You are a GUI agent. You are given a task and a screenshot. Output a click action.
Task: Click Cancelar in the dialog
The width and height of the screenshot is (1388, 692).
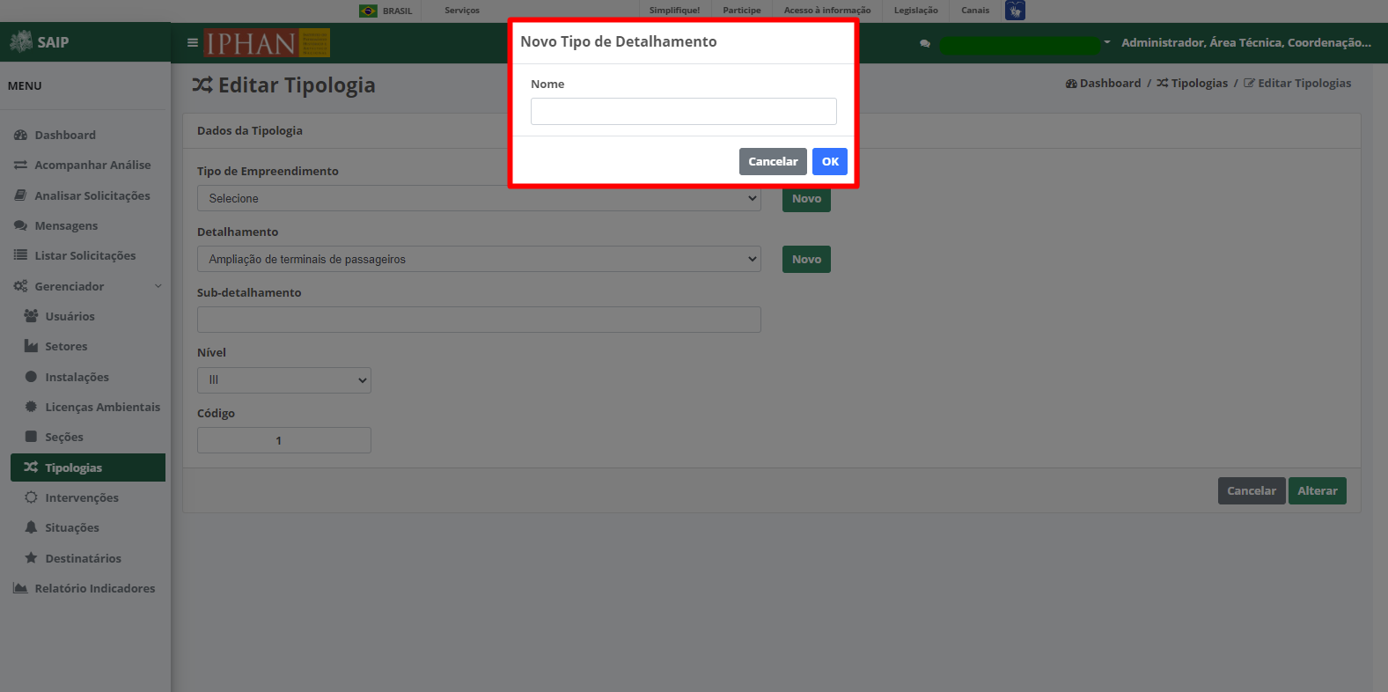click(x=773, y=161)
